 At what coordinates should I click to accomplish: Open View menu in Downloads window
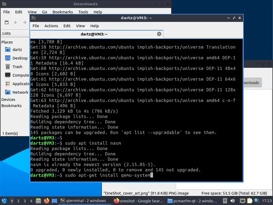32,12
